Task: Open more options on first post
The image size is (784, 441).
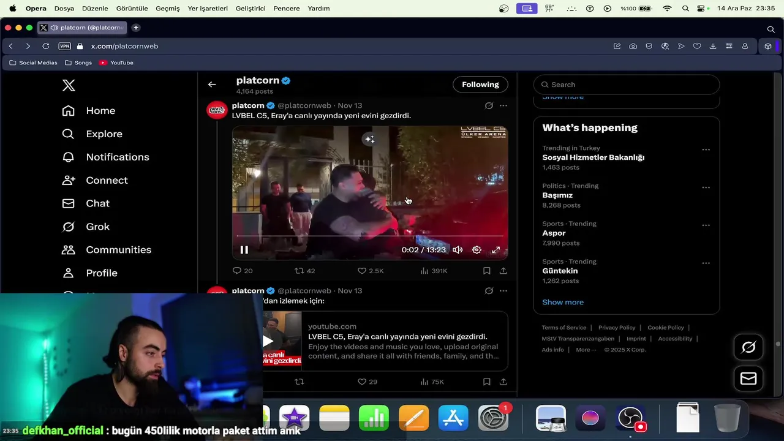Action: tap(503, 106)
